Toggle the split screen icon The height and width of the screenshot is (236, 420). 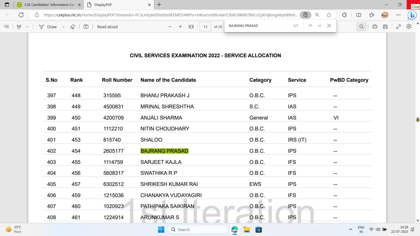(x=359, y=15)
